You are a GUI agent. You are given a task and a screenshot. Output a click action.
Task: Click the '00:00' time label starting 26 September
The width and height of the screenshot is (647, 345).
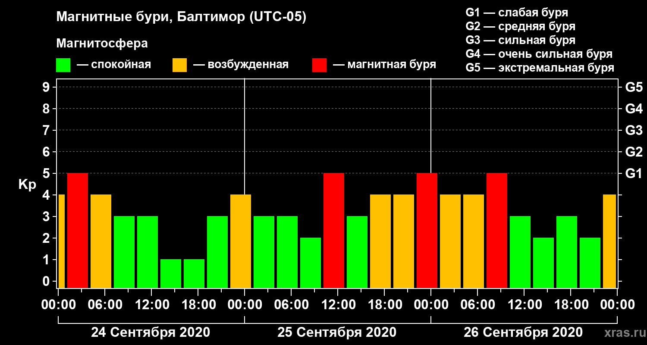tap(431, 305)
